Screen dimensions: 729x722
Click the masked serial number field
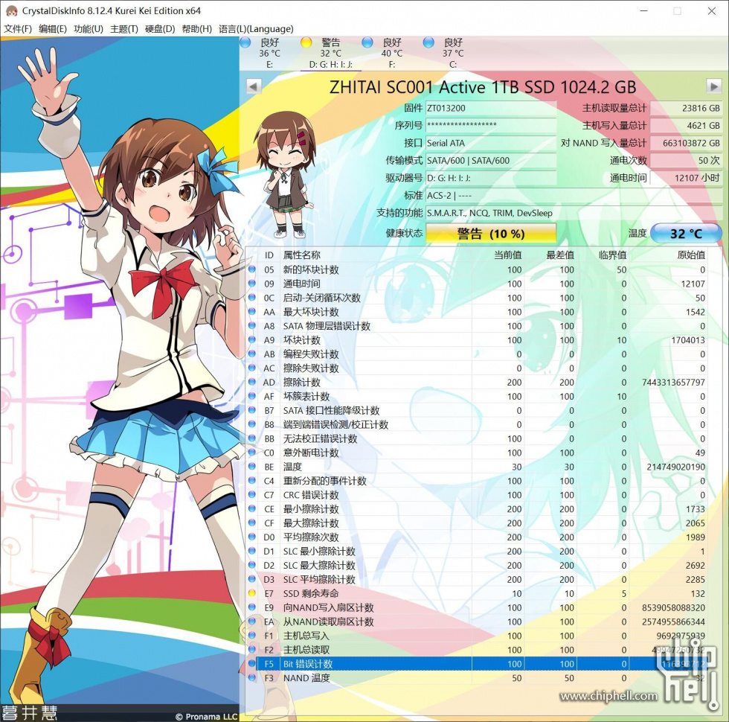point(491,125)
